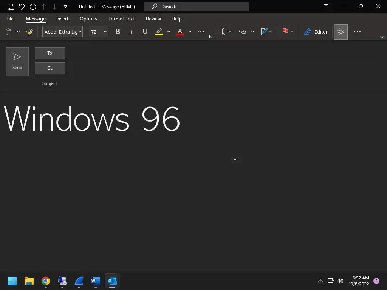Click the Cc button
The height and width of the screenshot is (290, 387).
pyautogui.click(x=50, y=68)
